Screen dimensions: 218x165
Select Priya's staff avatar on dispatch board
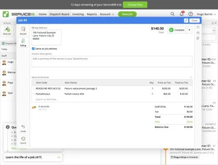[4, 83]
